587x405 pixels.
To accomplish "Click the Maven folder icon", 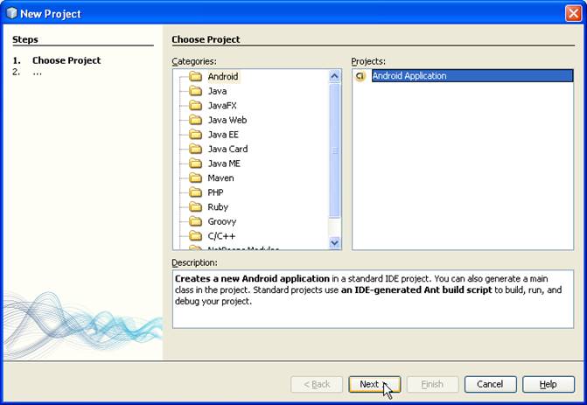I will click(x=195, y=178).
